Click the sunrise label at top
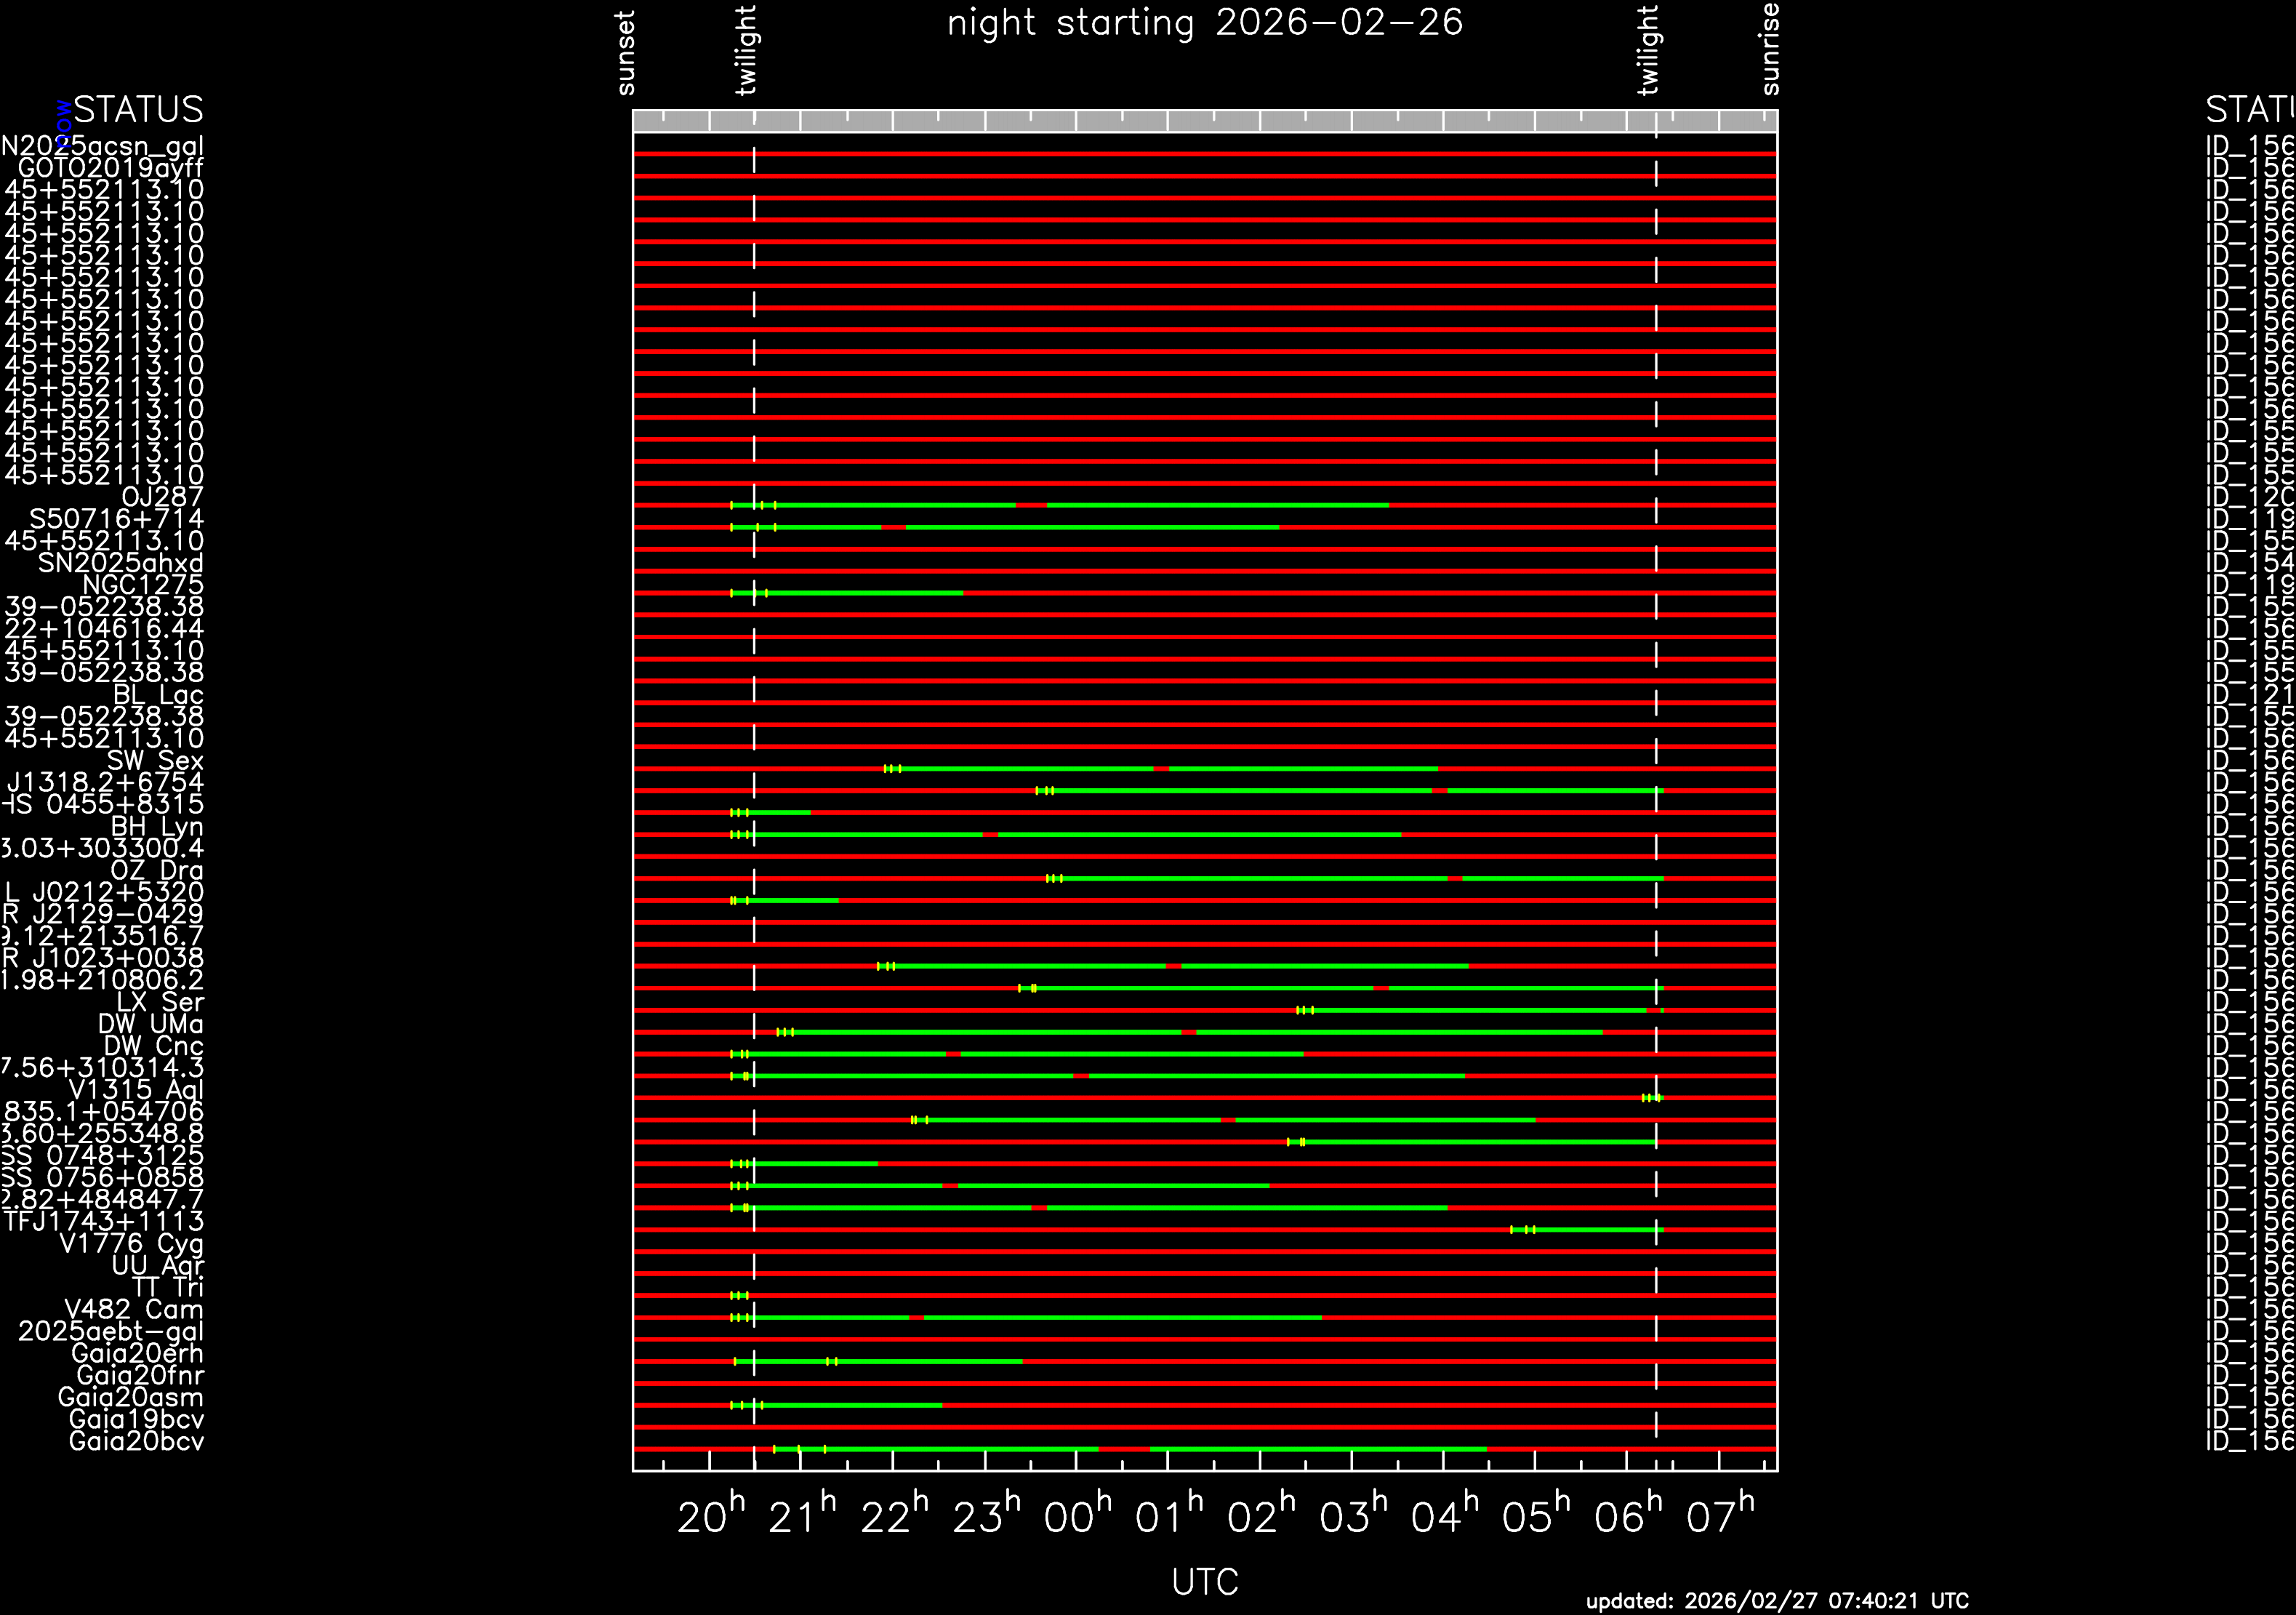This screenshot has height=1615, width=2296. tap(1770, 49)
